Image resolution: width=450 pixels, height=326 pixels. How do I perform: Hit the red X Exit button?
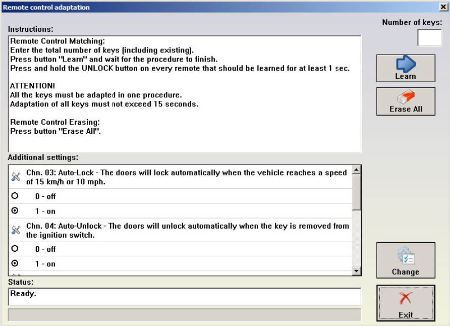(x=405, y=303)
